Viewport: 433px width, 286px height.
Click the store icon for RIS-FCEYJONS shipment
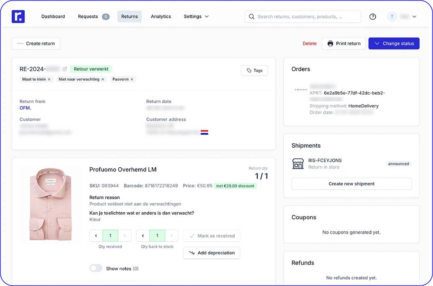click(298, 164)
